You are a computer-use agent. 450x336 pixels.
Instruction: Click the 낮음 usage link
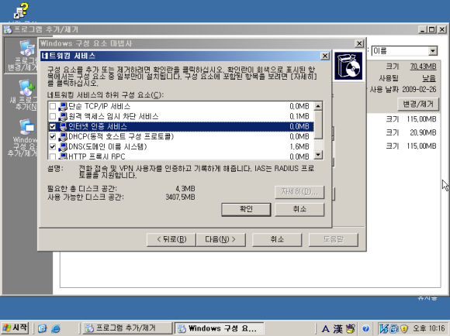click(x=429, y=78)
